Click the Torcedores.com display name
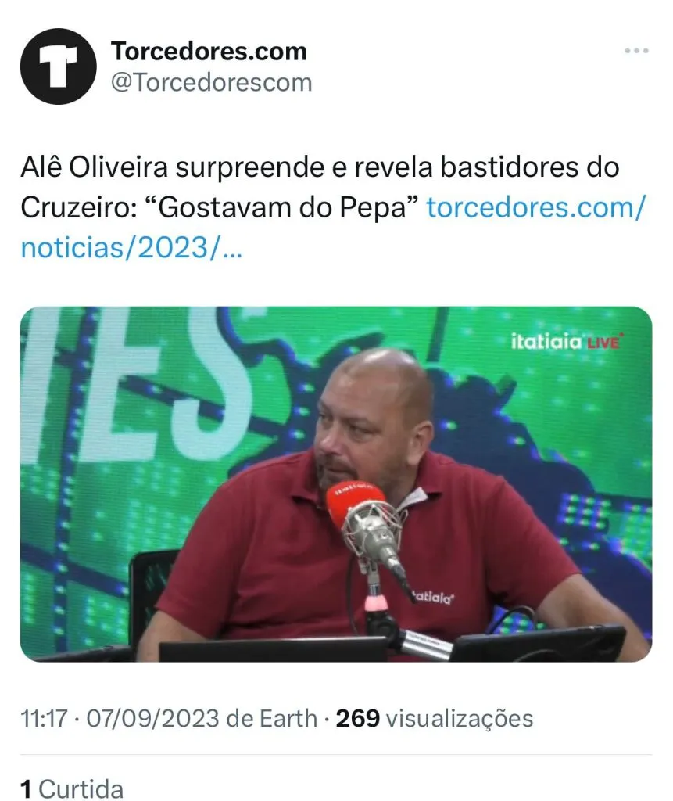Screen dimensions: 673x801 209,51
